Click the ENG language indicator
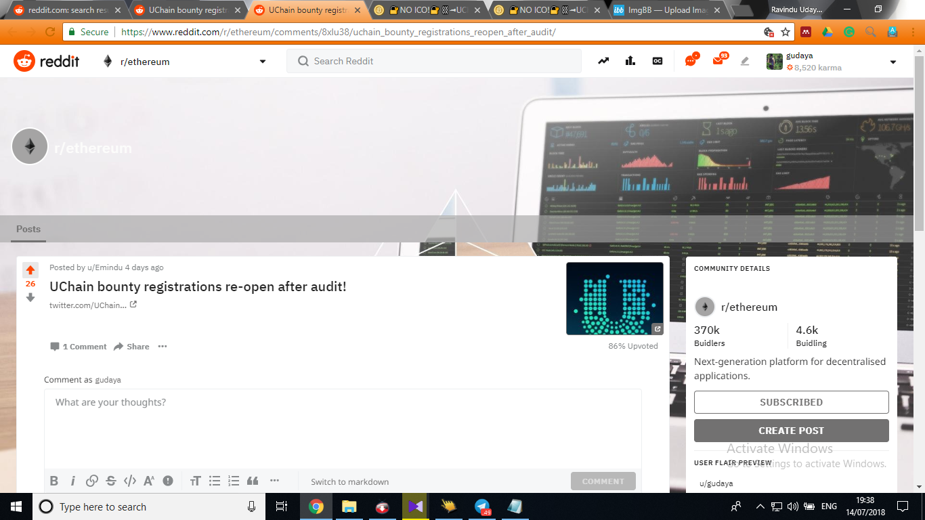The image size is (925, 520). [830, 506]
